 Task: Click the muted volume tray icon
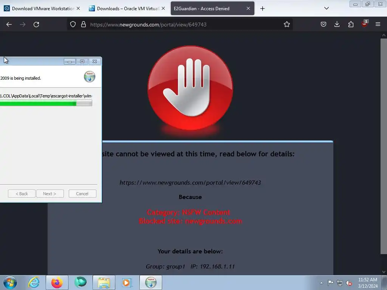349,283
